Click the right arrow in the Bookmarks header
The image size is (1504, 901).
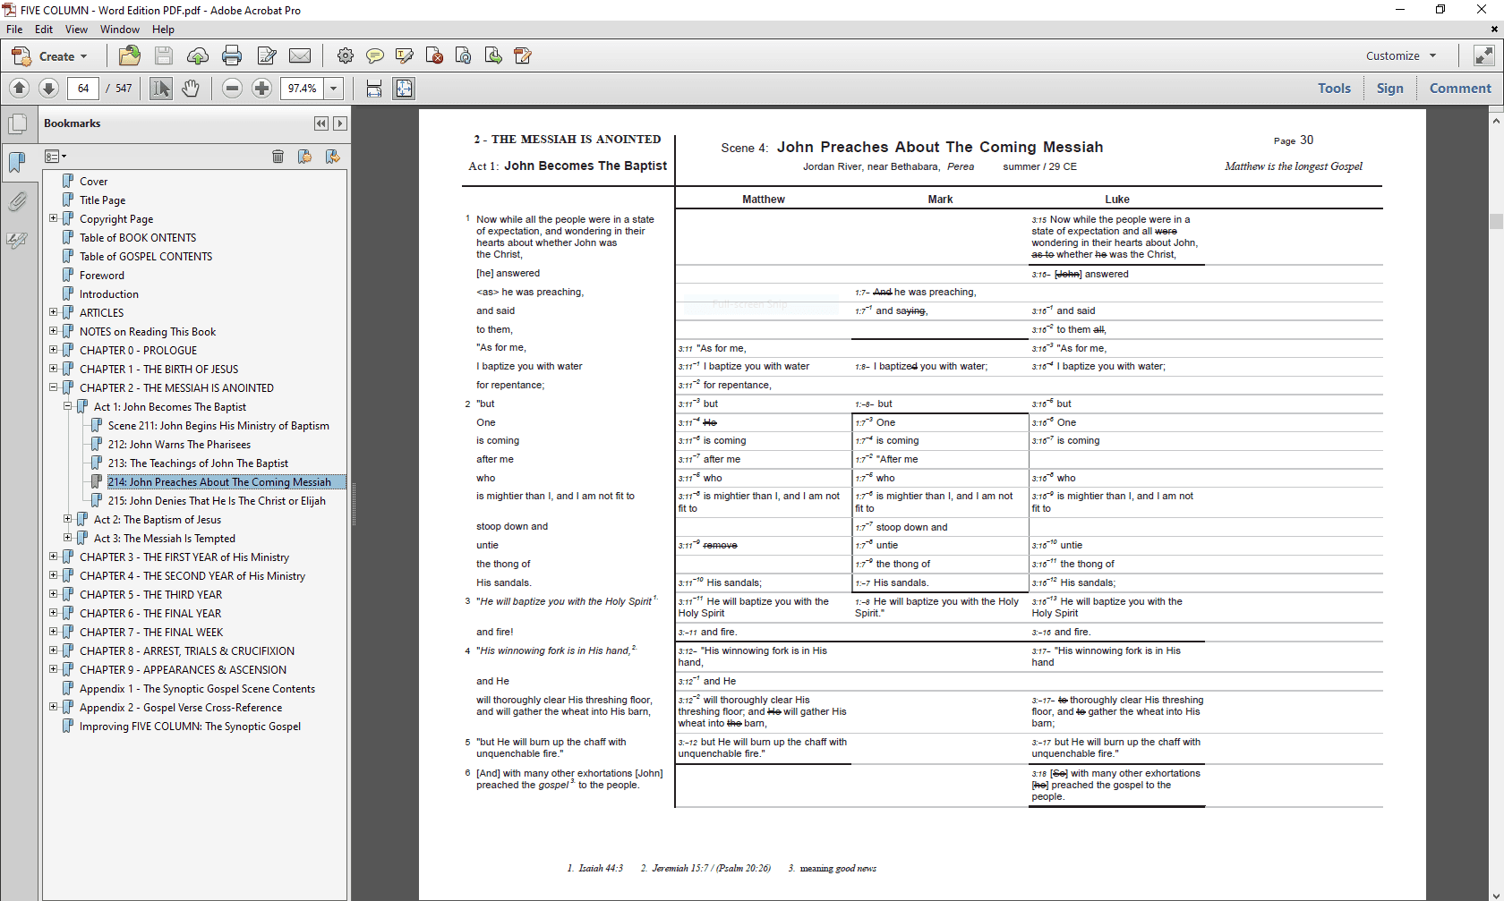[340, 123]
